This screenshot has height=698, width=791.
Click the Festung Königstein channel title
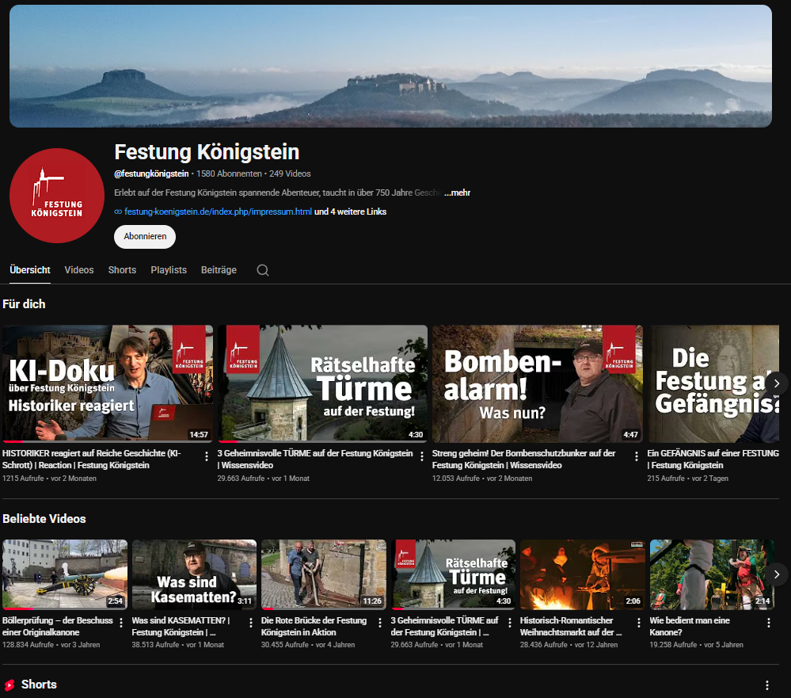(x=207, y=152)
